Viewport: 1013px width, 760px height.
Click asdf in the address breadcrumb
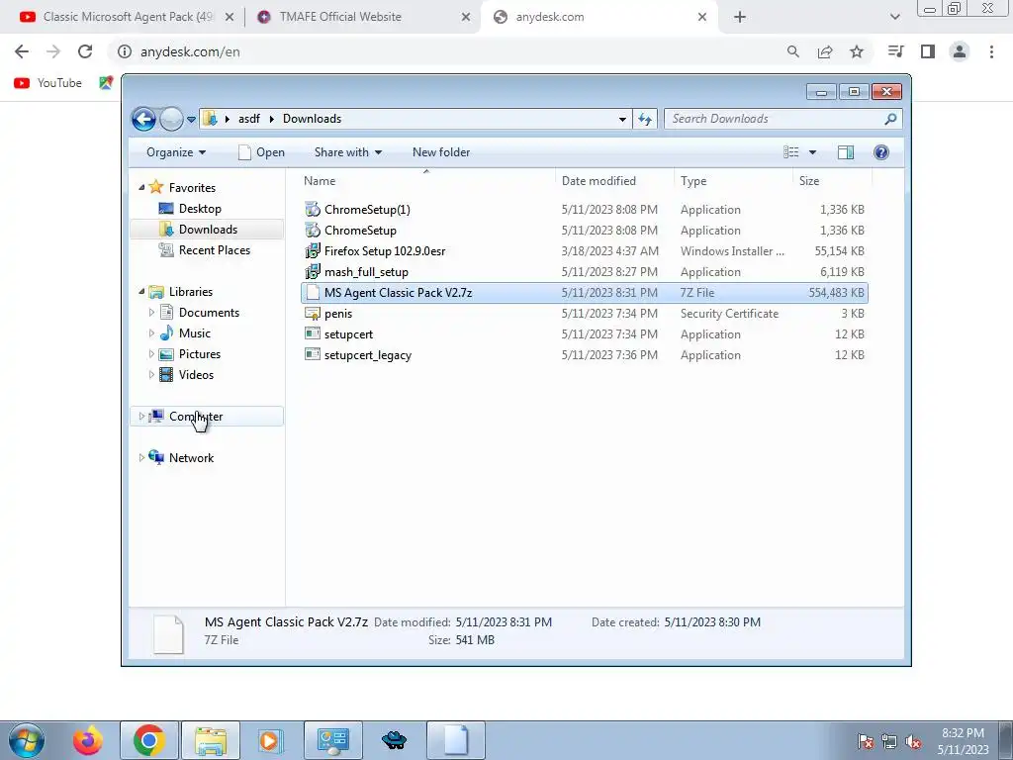[x=248, y=119]
